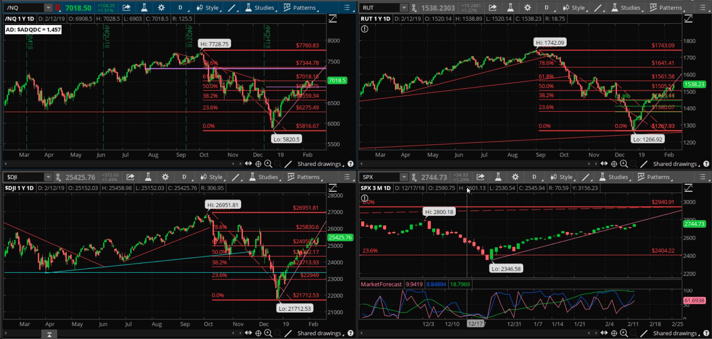Open help icon beside /NQ Shared drawings
712x339 pixels.
tap(350, 164)
